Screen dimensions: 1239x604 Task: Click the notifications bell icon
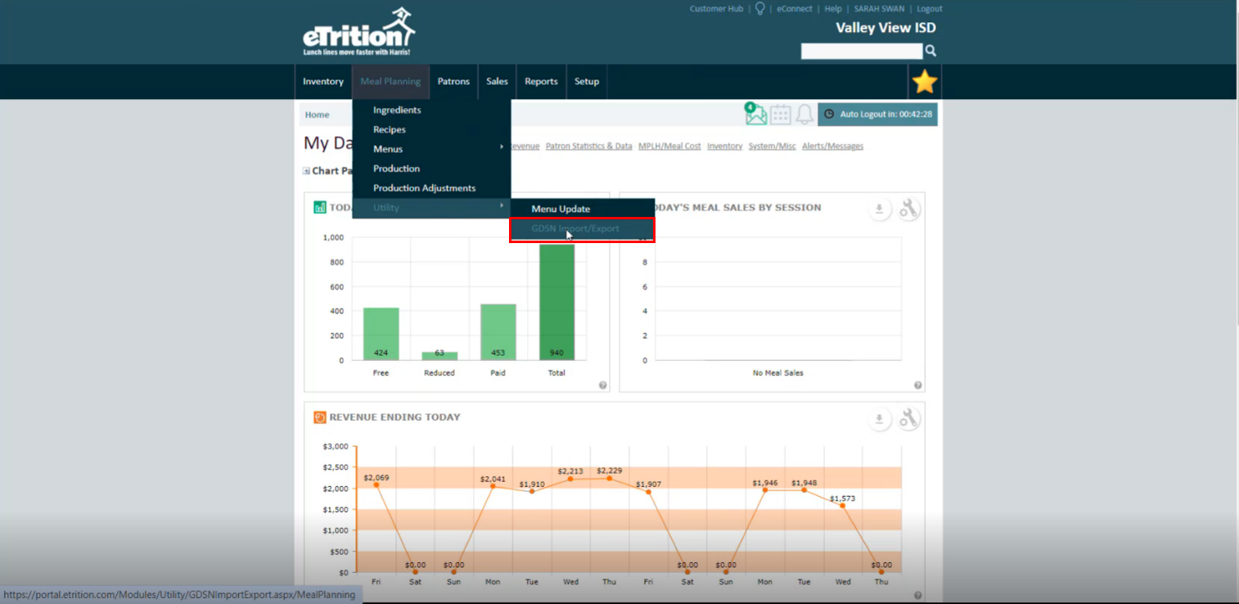804,115
